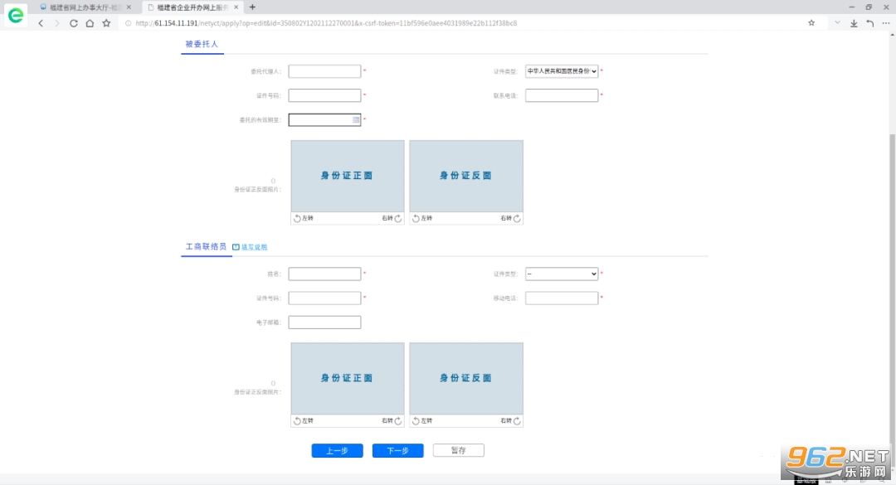Image resolution: width=896 pixels, height=485 pixels.
Task: Open the browser downloads icon
Action: coord(854,23)
